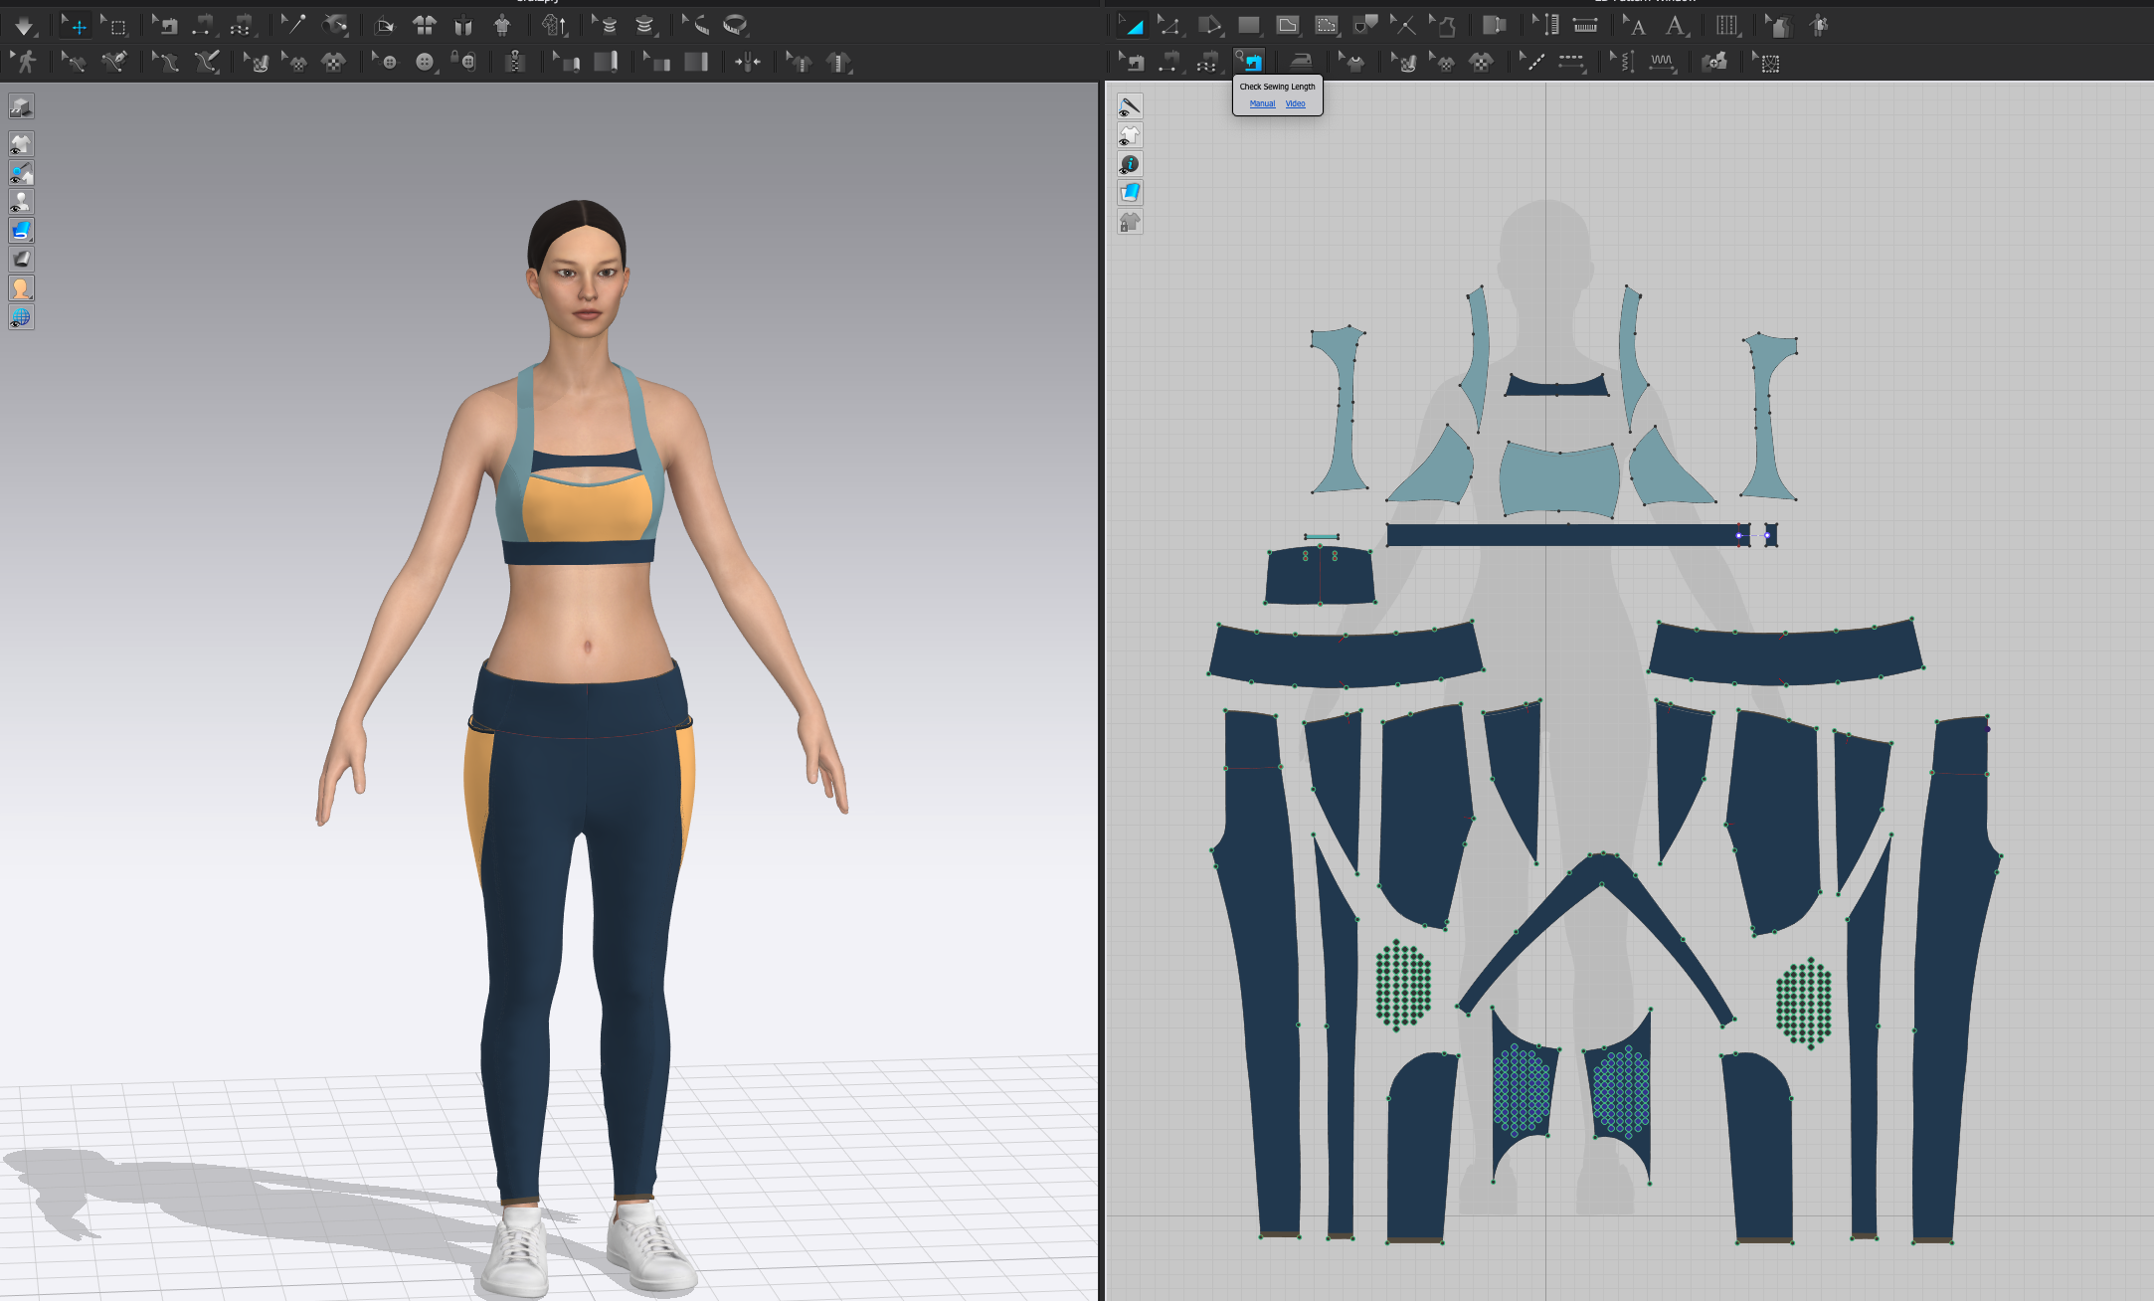This screenshot has width=2154, height=1301.
Task: Select the center bra front pattern piece
Action: (x=1558, y=480)
